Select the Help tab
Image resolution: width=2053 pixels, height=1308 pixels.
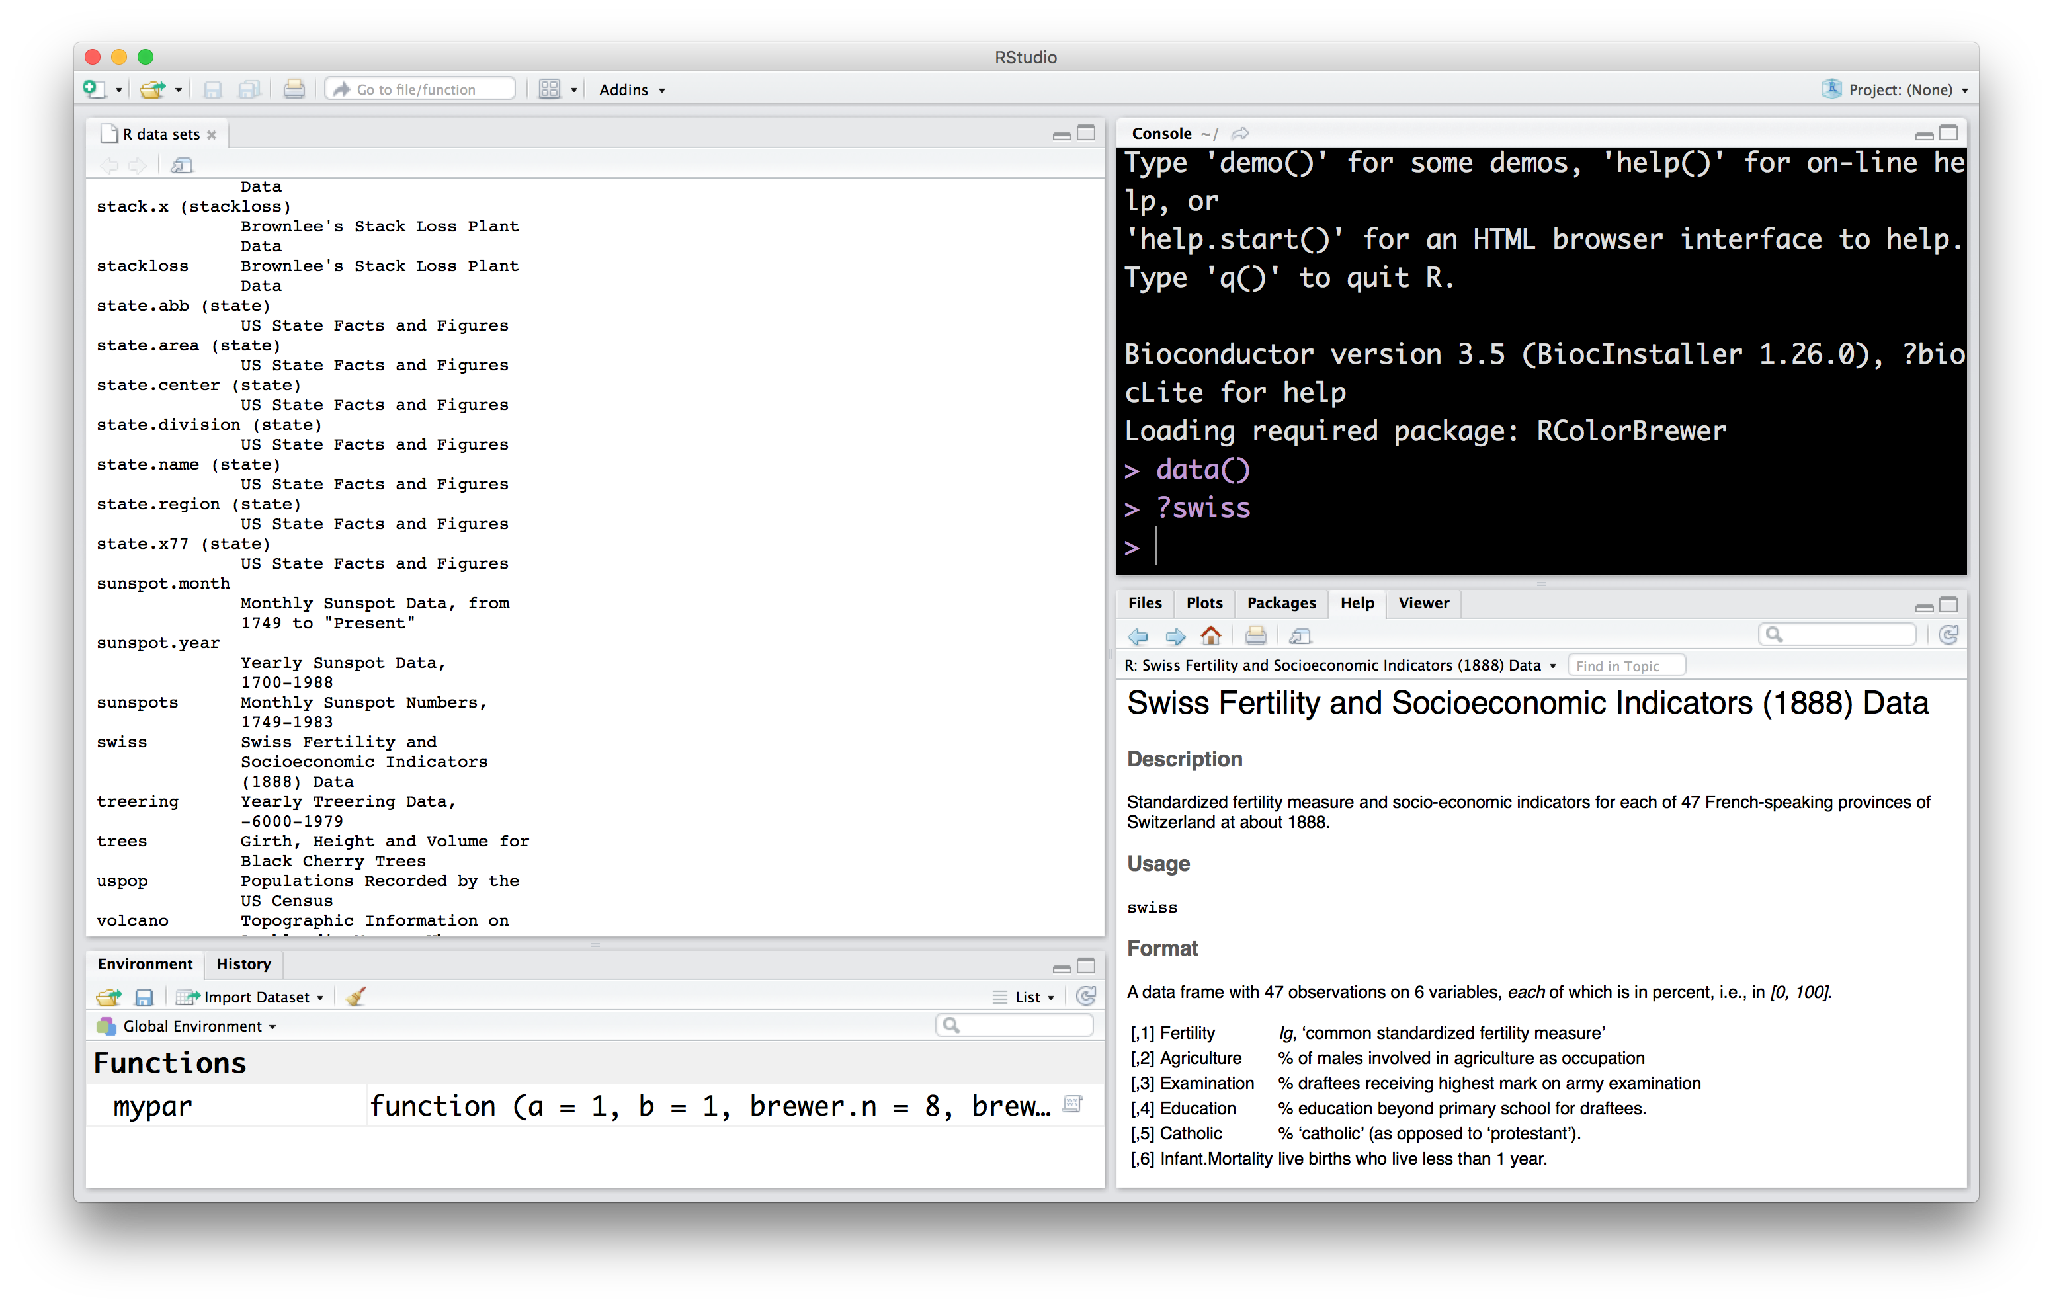click(x=1357, y=604)
